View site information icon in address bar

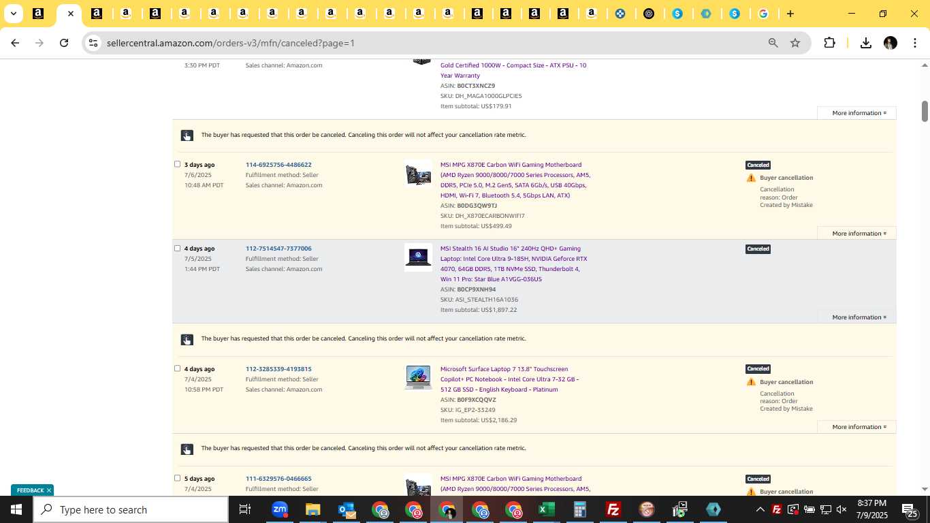pyautogui.click(x=93, y=43)
